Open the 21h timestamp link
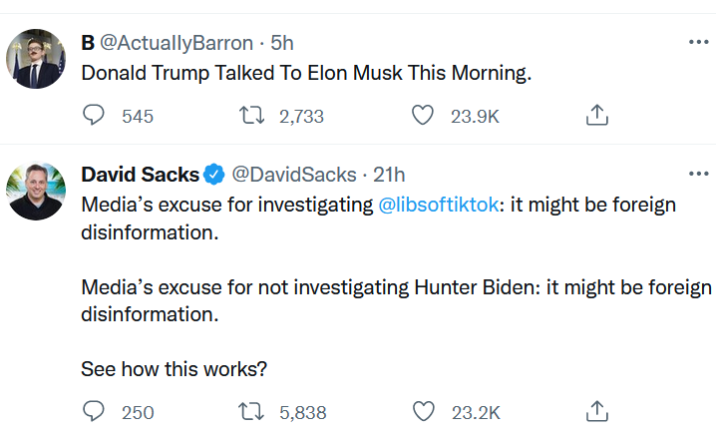This screenshot has height=443, width=716. point(389,175)
